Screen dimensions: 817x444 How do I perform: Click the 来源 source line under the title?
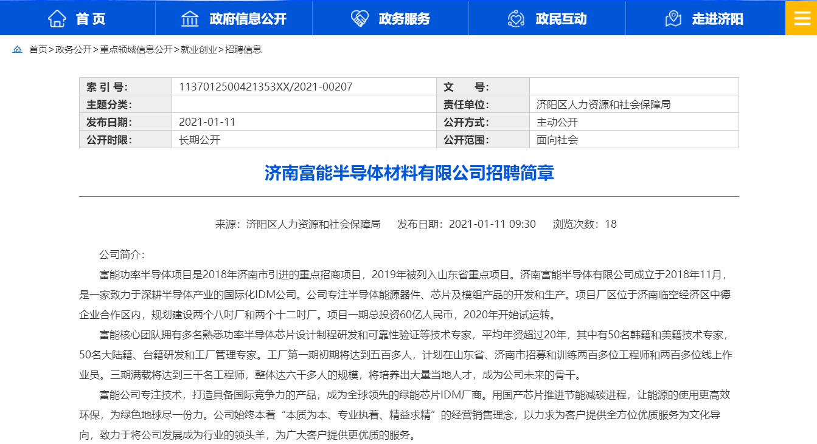(298, 224)
